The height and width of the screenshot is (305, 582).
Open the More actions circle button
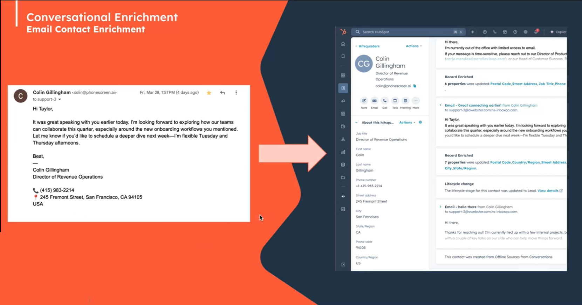point(416,101)
